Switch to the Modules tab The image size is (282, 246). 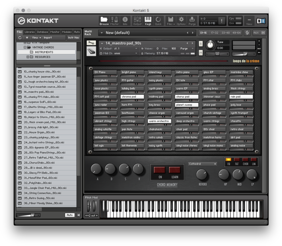point(67,32)
